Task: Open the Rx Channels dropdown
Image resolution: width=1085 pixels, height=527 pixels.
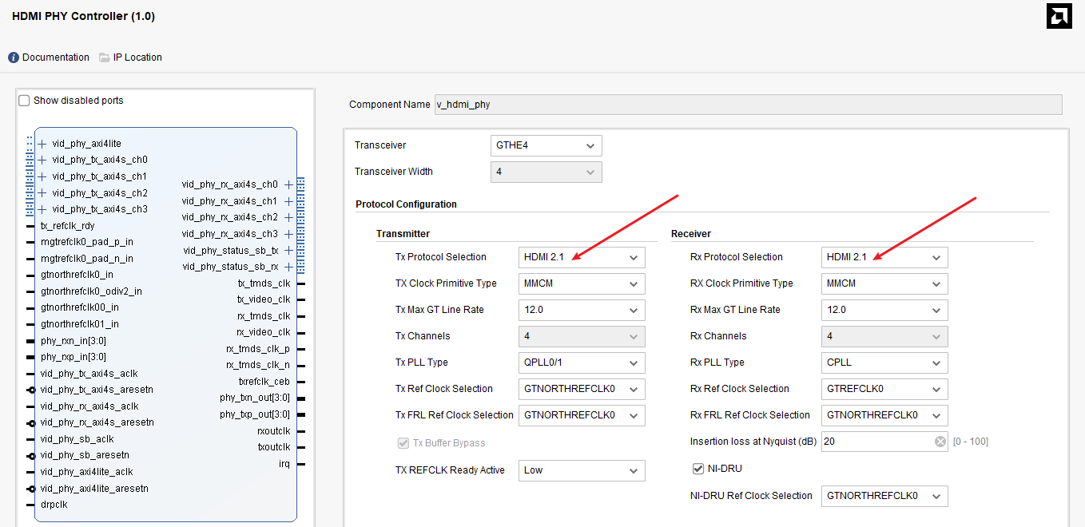Action: pos(884,336)
